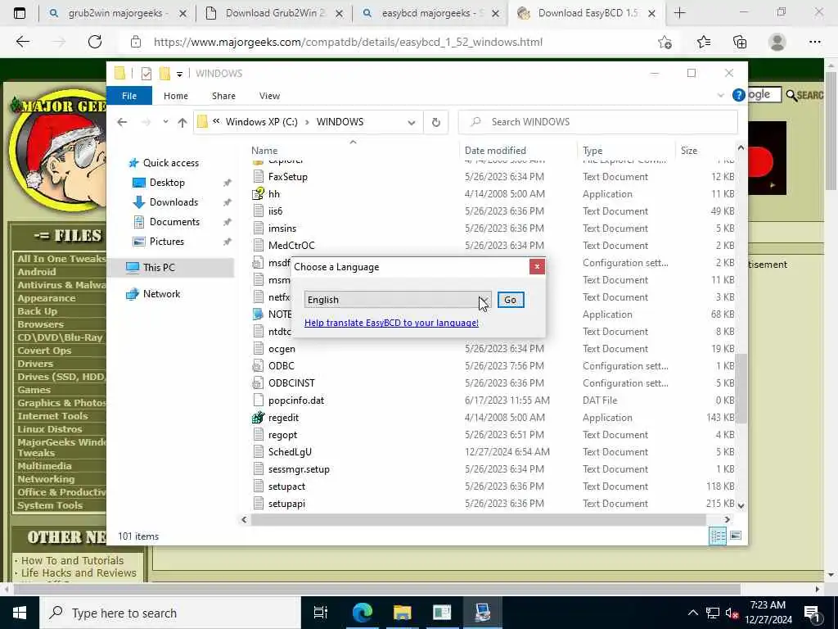Viewport: 838px width, 629px height.
Task: Sort by Date modified column
Action: pos(495,151)
